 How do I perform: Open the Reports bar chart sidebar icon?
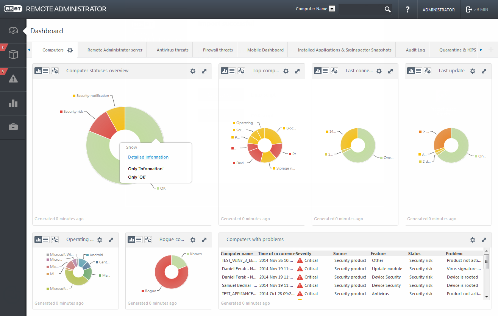[13, 103]
